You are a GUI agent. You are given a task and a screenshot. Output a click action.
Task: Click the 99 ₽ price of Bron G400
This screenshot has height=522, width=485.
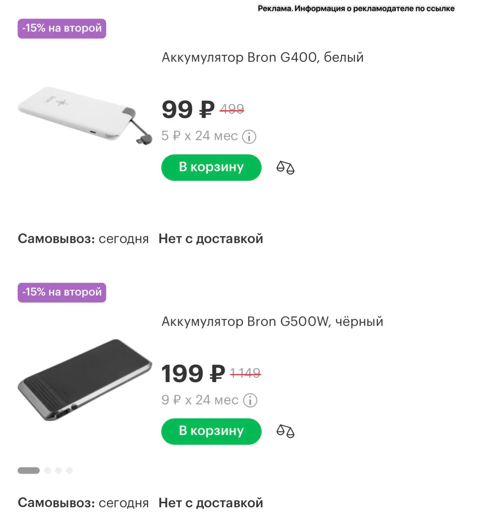tap(188, 110)
